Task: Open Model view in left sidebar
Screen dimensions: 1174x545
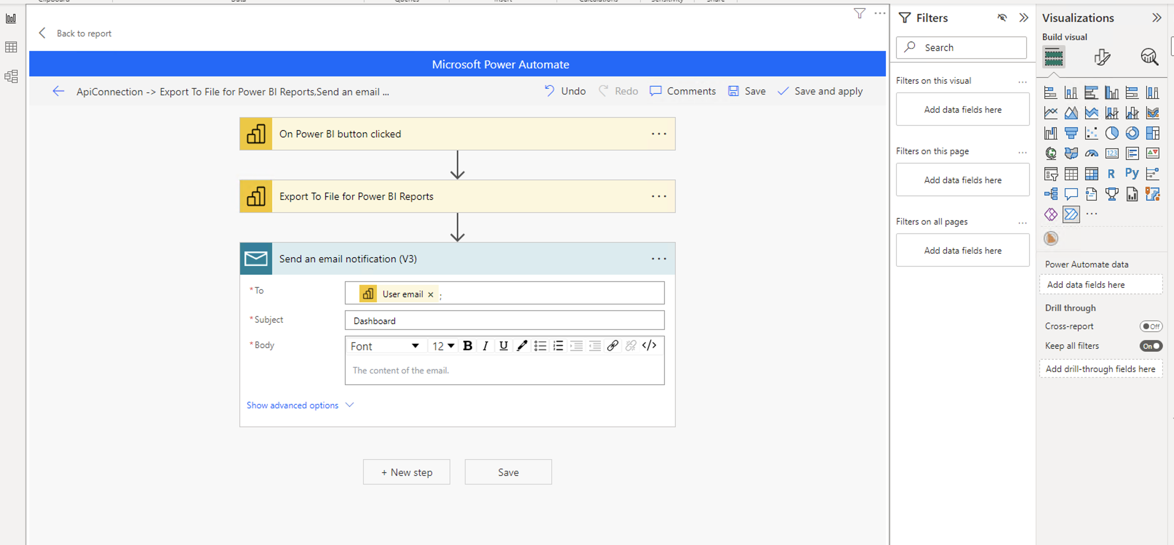Action: 11,76
